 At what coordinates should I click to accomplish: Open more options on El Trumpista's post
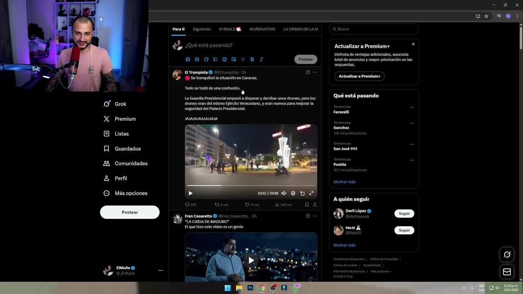click(315, 72)
